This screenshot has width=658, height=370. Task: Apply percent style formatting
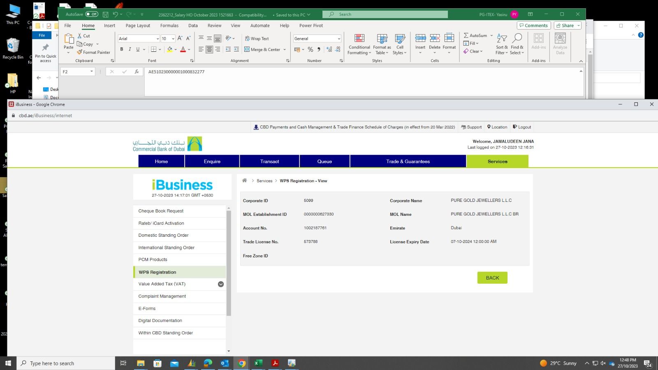pyautogui.click(x=310, y=49)
